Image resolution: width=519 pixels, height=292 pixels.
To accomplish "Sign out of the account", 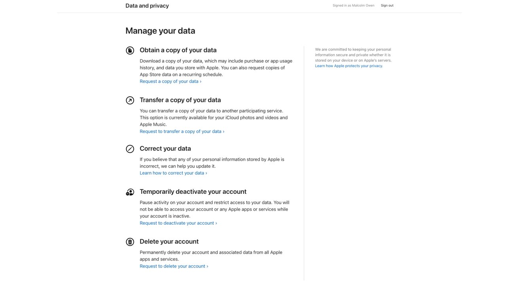I will pos(387,6).
